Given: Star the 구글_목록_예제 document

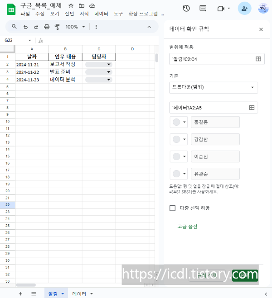Looking at the screenshot, I should pos(71,6).
